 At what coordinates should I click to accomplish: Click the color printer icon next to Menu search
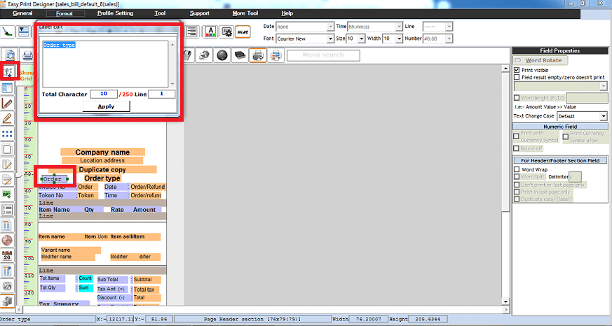[276, 55]
